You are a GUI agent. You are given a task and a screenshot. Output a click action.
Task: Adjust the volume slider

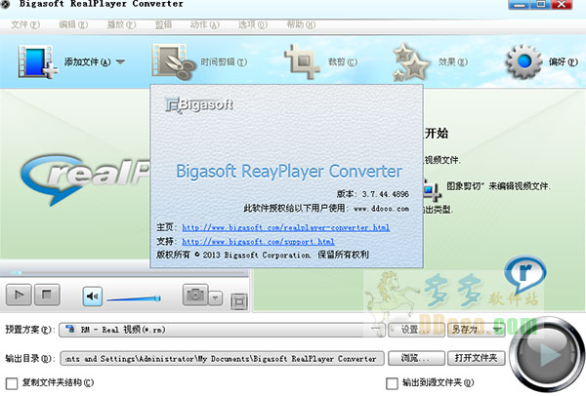coord(134,298)
